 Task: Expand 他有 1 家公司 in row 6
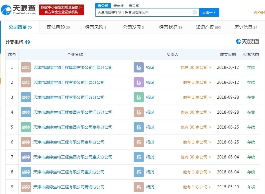click(197, 142)
